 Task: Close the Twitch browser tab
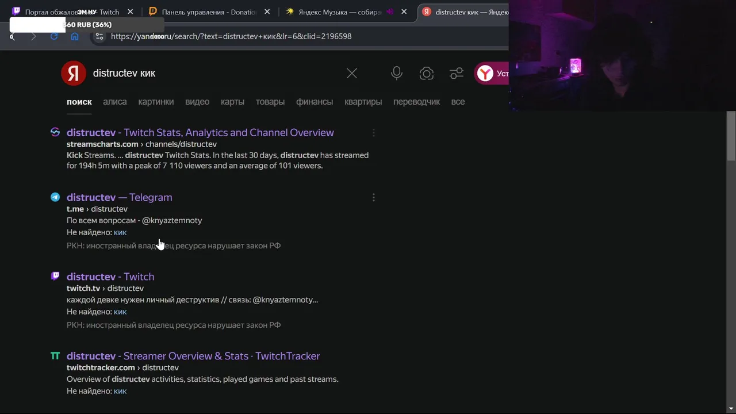coord(131,11)
